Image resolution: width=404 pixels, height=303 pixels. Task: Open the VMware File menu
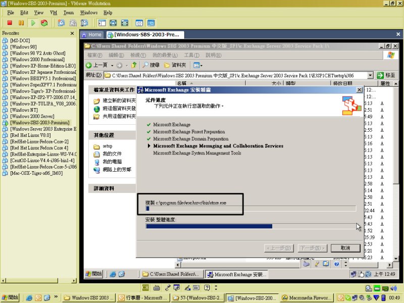tap(11, 13)
